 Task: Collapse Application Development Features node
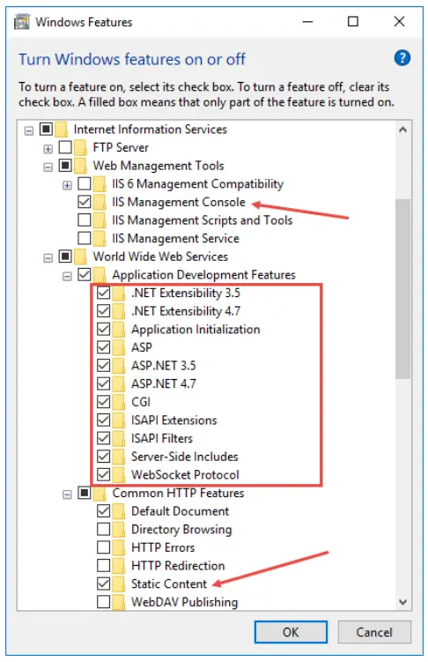67,277
